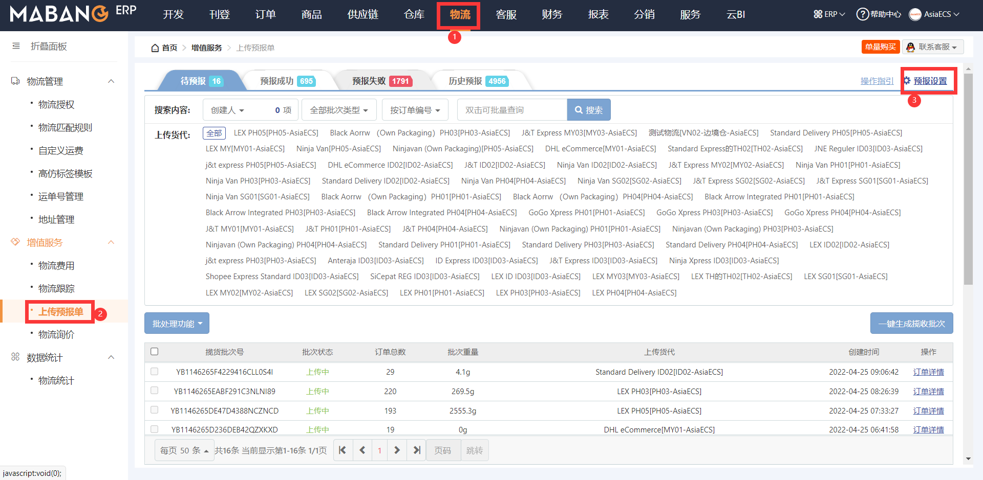
Task: Open 订单详情 for the DHL eCommerce row
Action: click(928, 429)
